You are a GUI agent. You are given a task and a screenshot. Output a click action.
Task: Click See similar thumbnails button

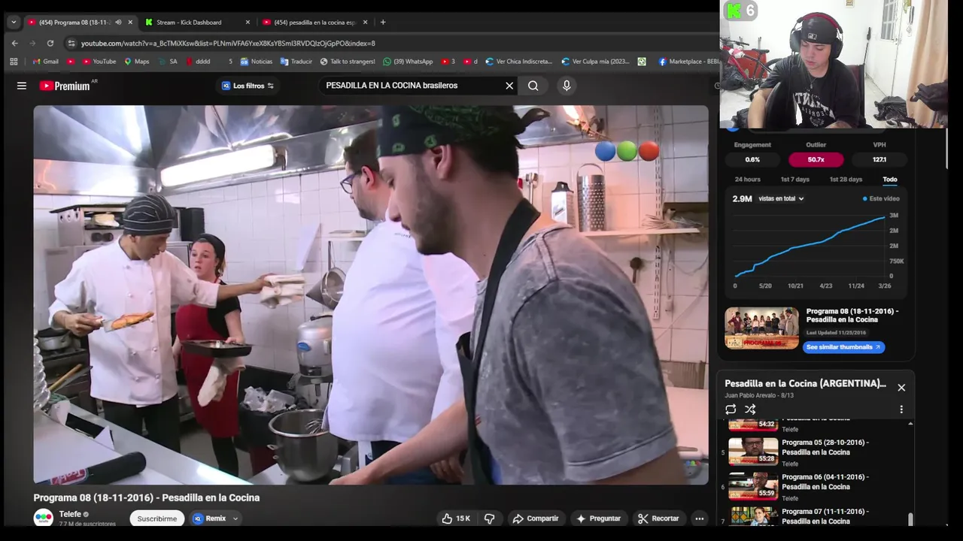843,347
